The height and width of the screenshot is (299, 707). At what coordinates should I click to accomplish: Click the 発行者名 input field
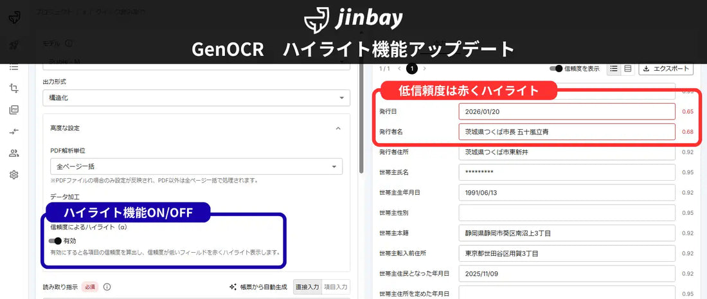[567, 132]
